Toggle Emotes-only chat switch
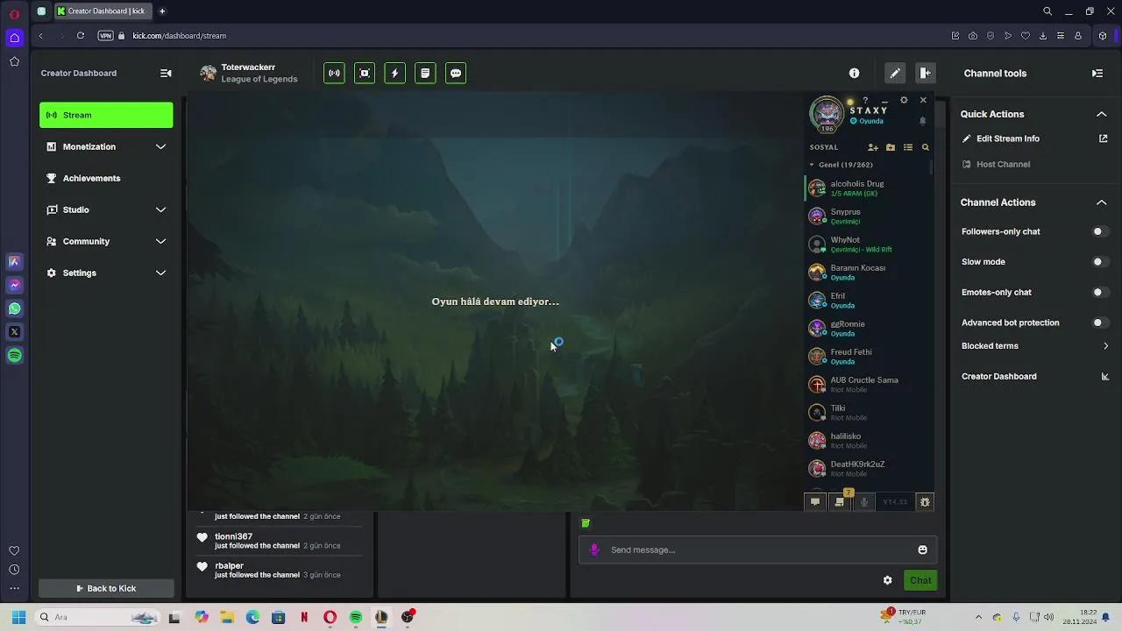The height and width of the screenshot is (631, 1122). (1100, 293)
